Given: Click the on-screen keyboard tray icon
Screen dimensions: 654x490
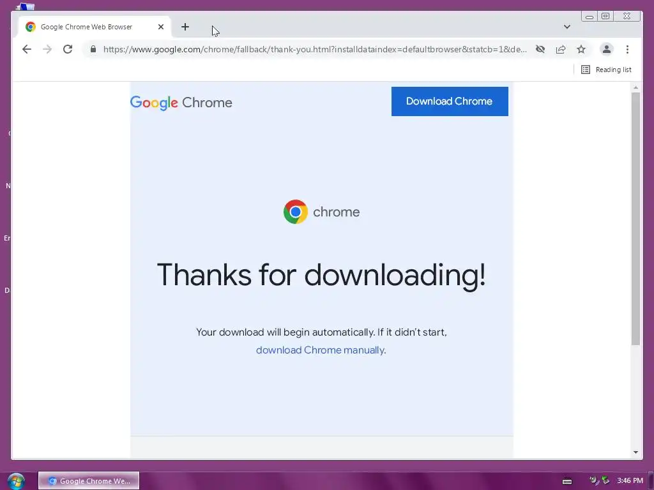Looking at the screenshot, I should pos(567,481).
